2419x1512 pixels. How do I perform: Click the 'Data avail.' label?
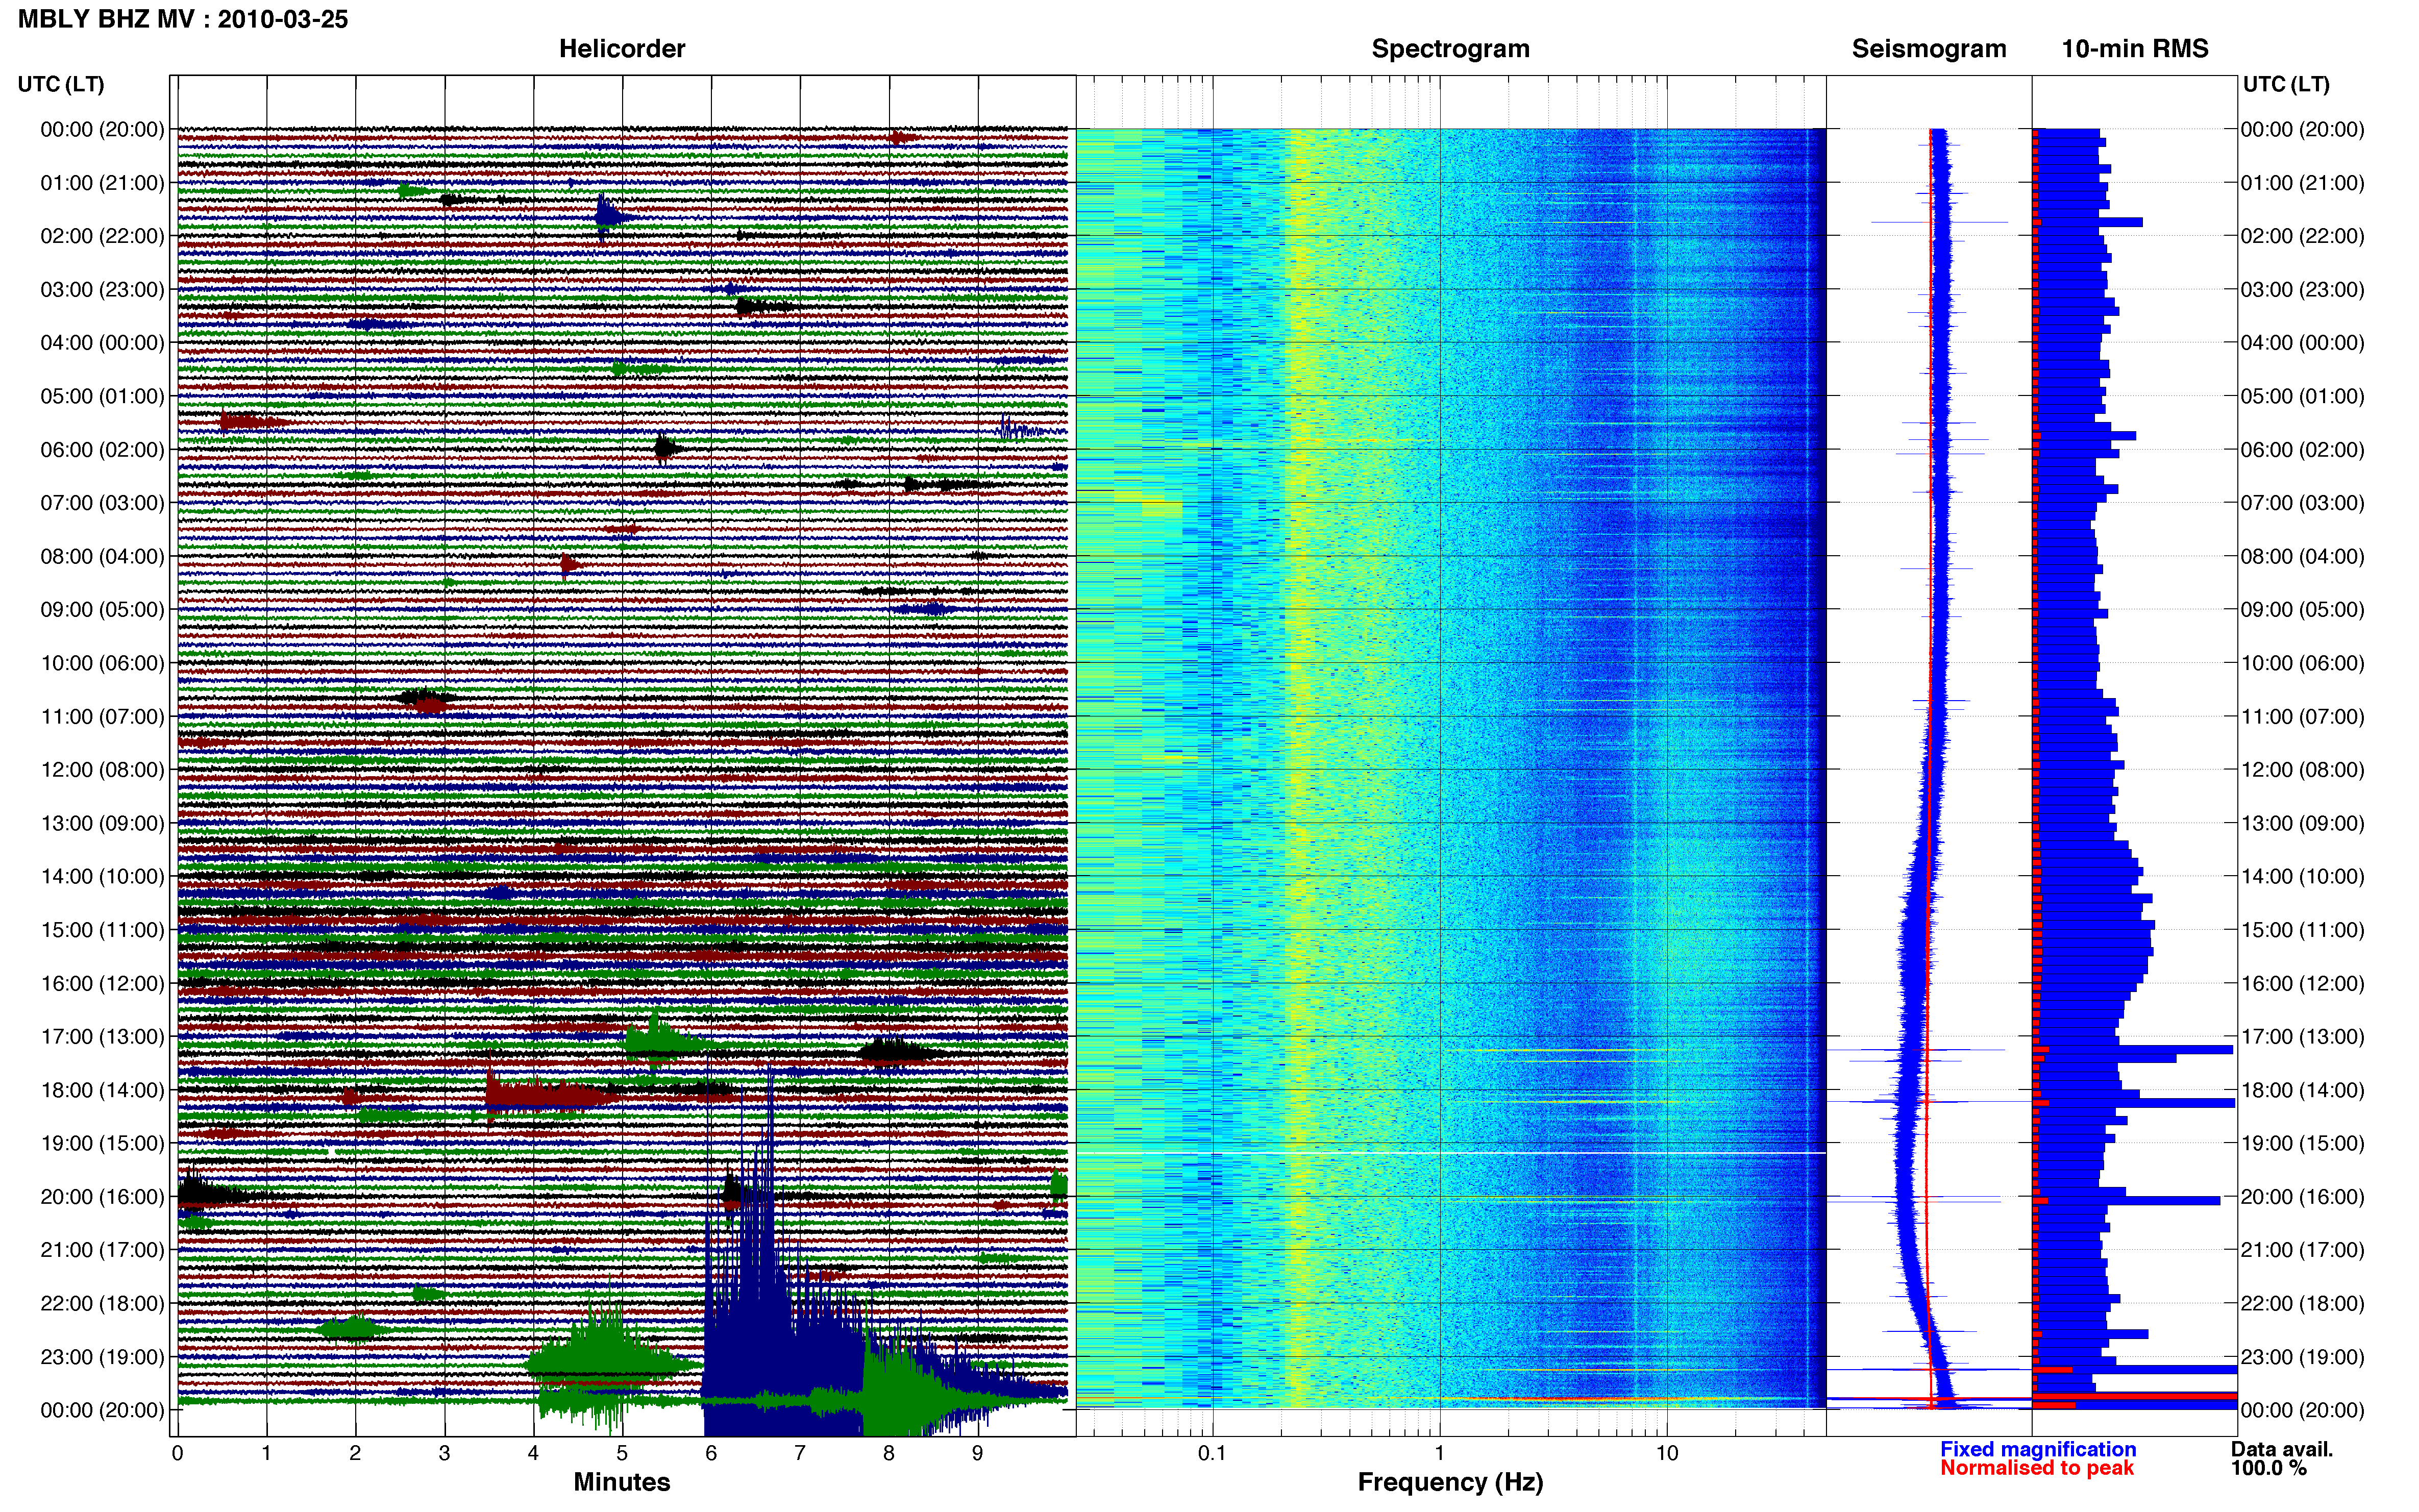tap(2281, 1449)
